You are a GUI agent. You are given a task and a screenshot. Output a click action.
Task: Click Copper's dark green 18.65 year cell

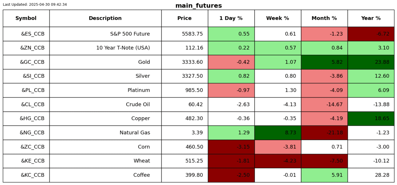coord(371,119)
